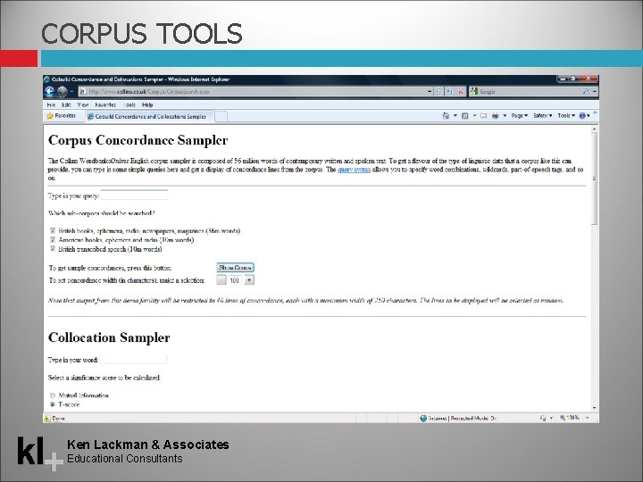Open the Edit menu

tap(66, 105)
